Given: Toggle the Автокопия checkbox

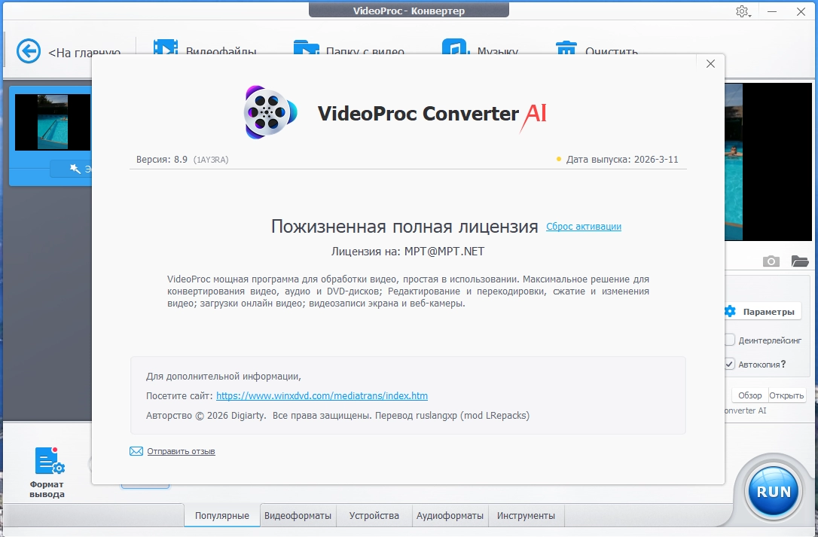Looking at the screenshot, I should [729, 365].
